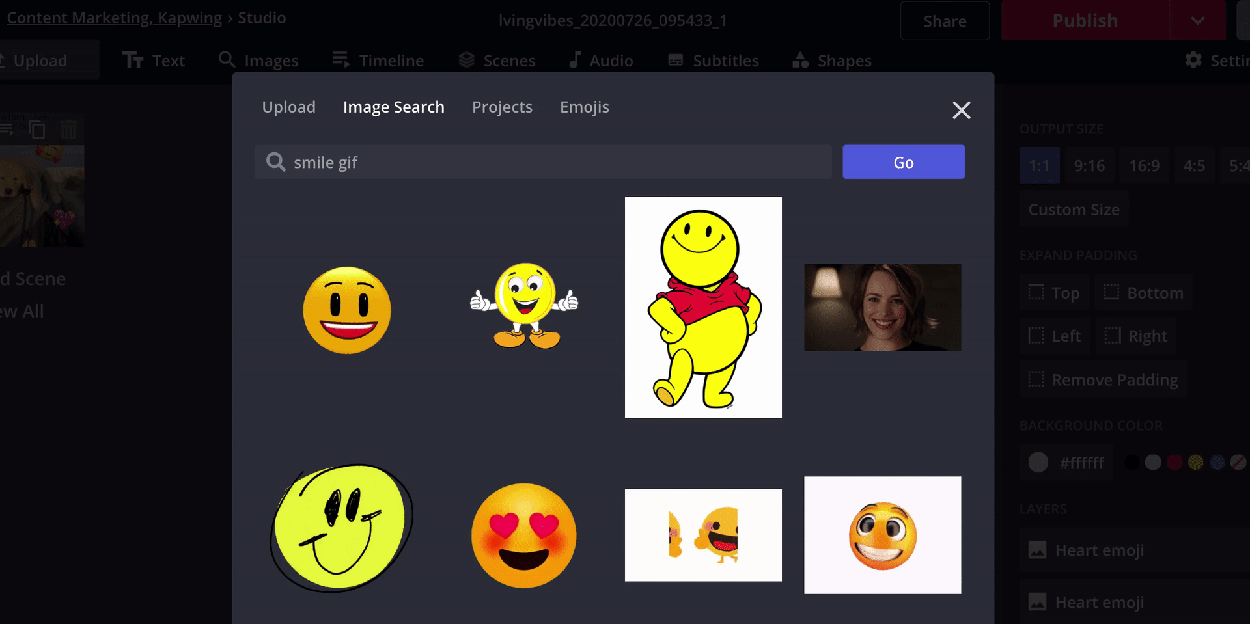This screenshot has width=1250, height=624.
Task: Open the Audio tool
Action: pos(600,61)
